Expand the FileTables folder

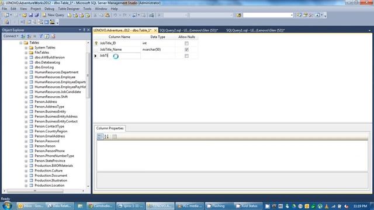(26, 52)
